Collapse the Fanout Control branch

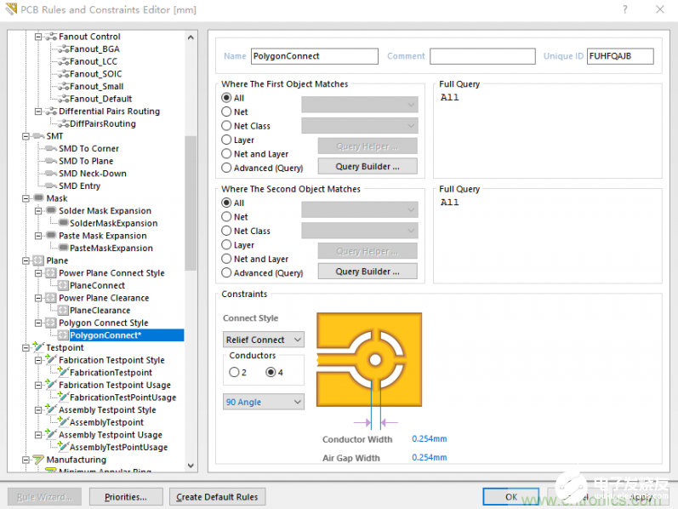click(x=38, y=37)
